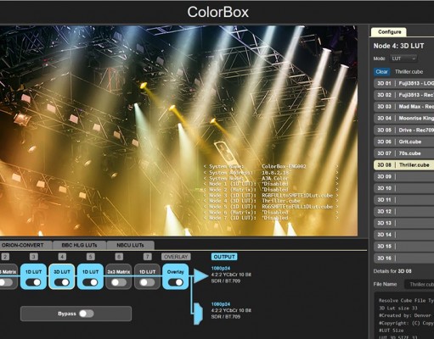Select the 3D 07 70s.cube slot
The image size is (434, 339).
[404, 153]
